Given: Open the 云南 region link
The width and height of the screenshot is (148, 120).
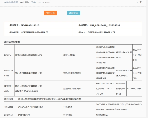Looking at the screenshot, I should click(33, 2).
